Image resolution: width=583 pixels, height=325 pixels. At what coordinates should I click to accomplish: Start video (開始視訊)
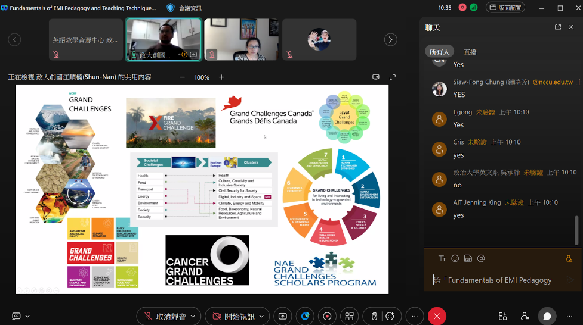[233, 317]
